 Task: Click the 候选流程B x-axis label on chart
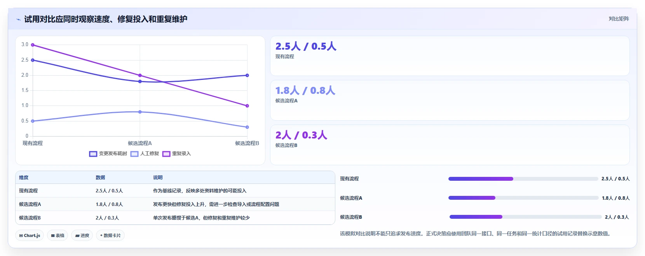tap(247, 143)
